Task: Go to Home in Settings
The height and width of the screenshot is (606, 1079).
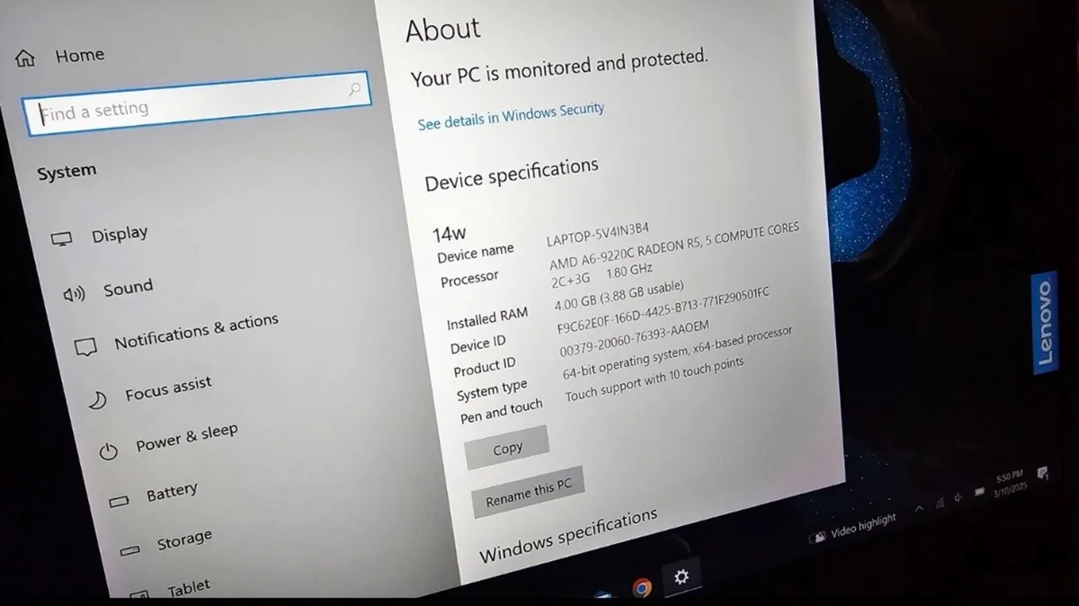Action: tap(80, 56)
